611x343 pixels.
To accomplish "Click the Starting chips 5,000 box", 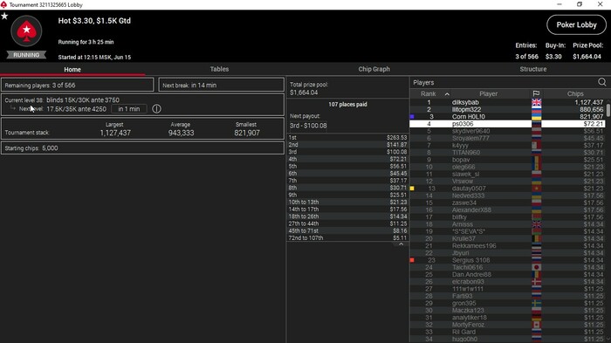I will tap(142, 148).
